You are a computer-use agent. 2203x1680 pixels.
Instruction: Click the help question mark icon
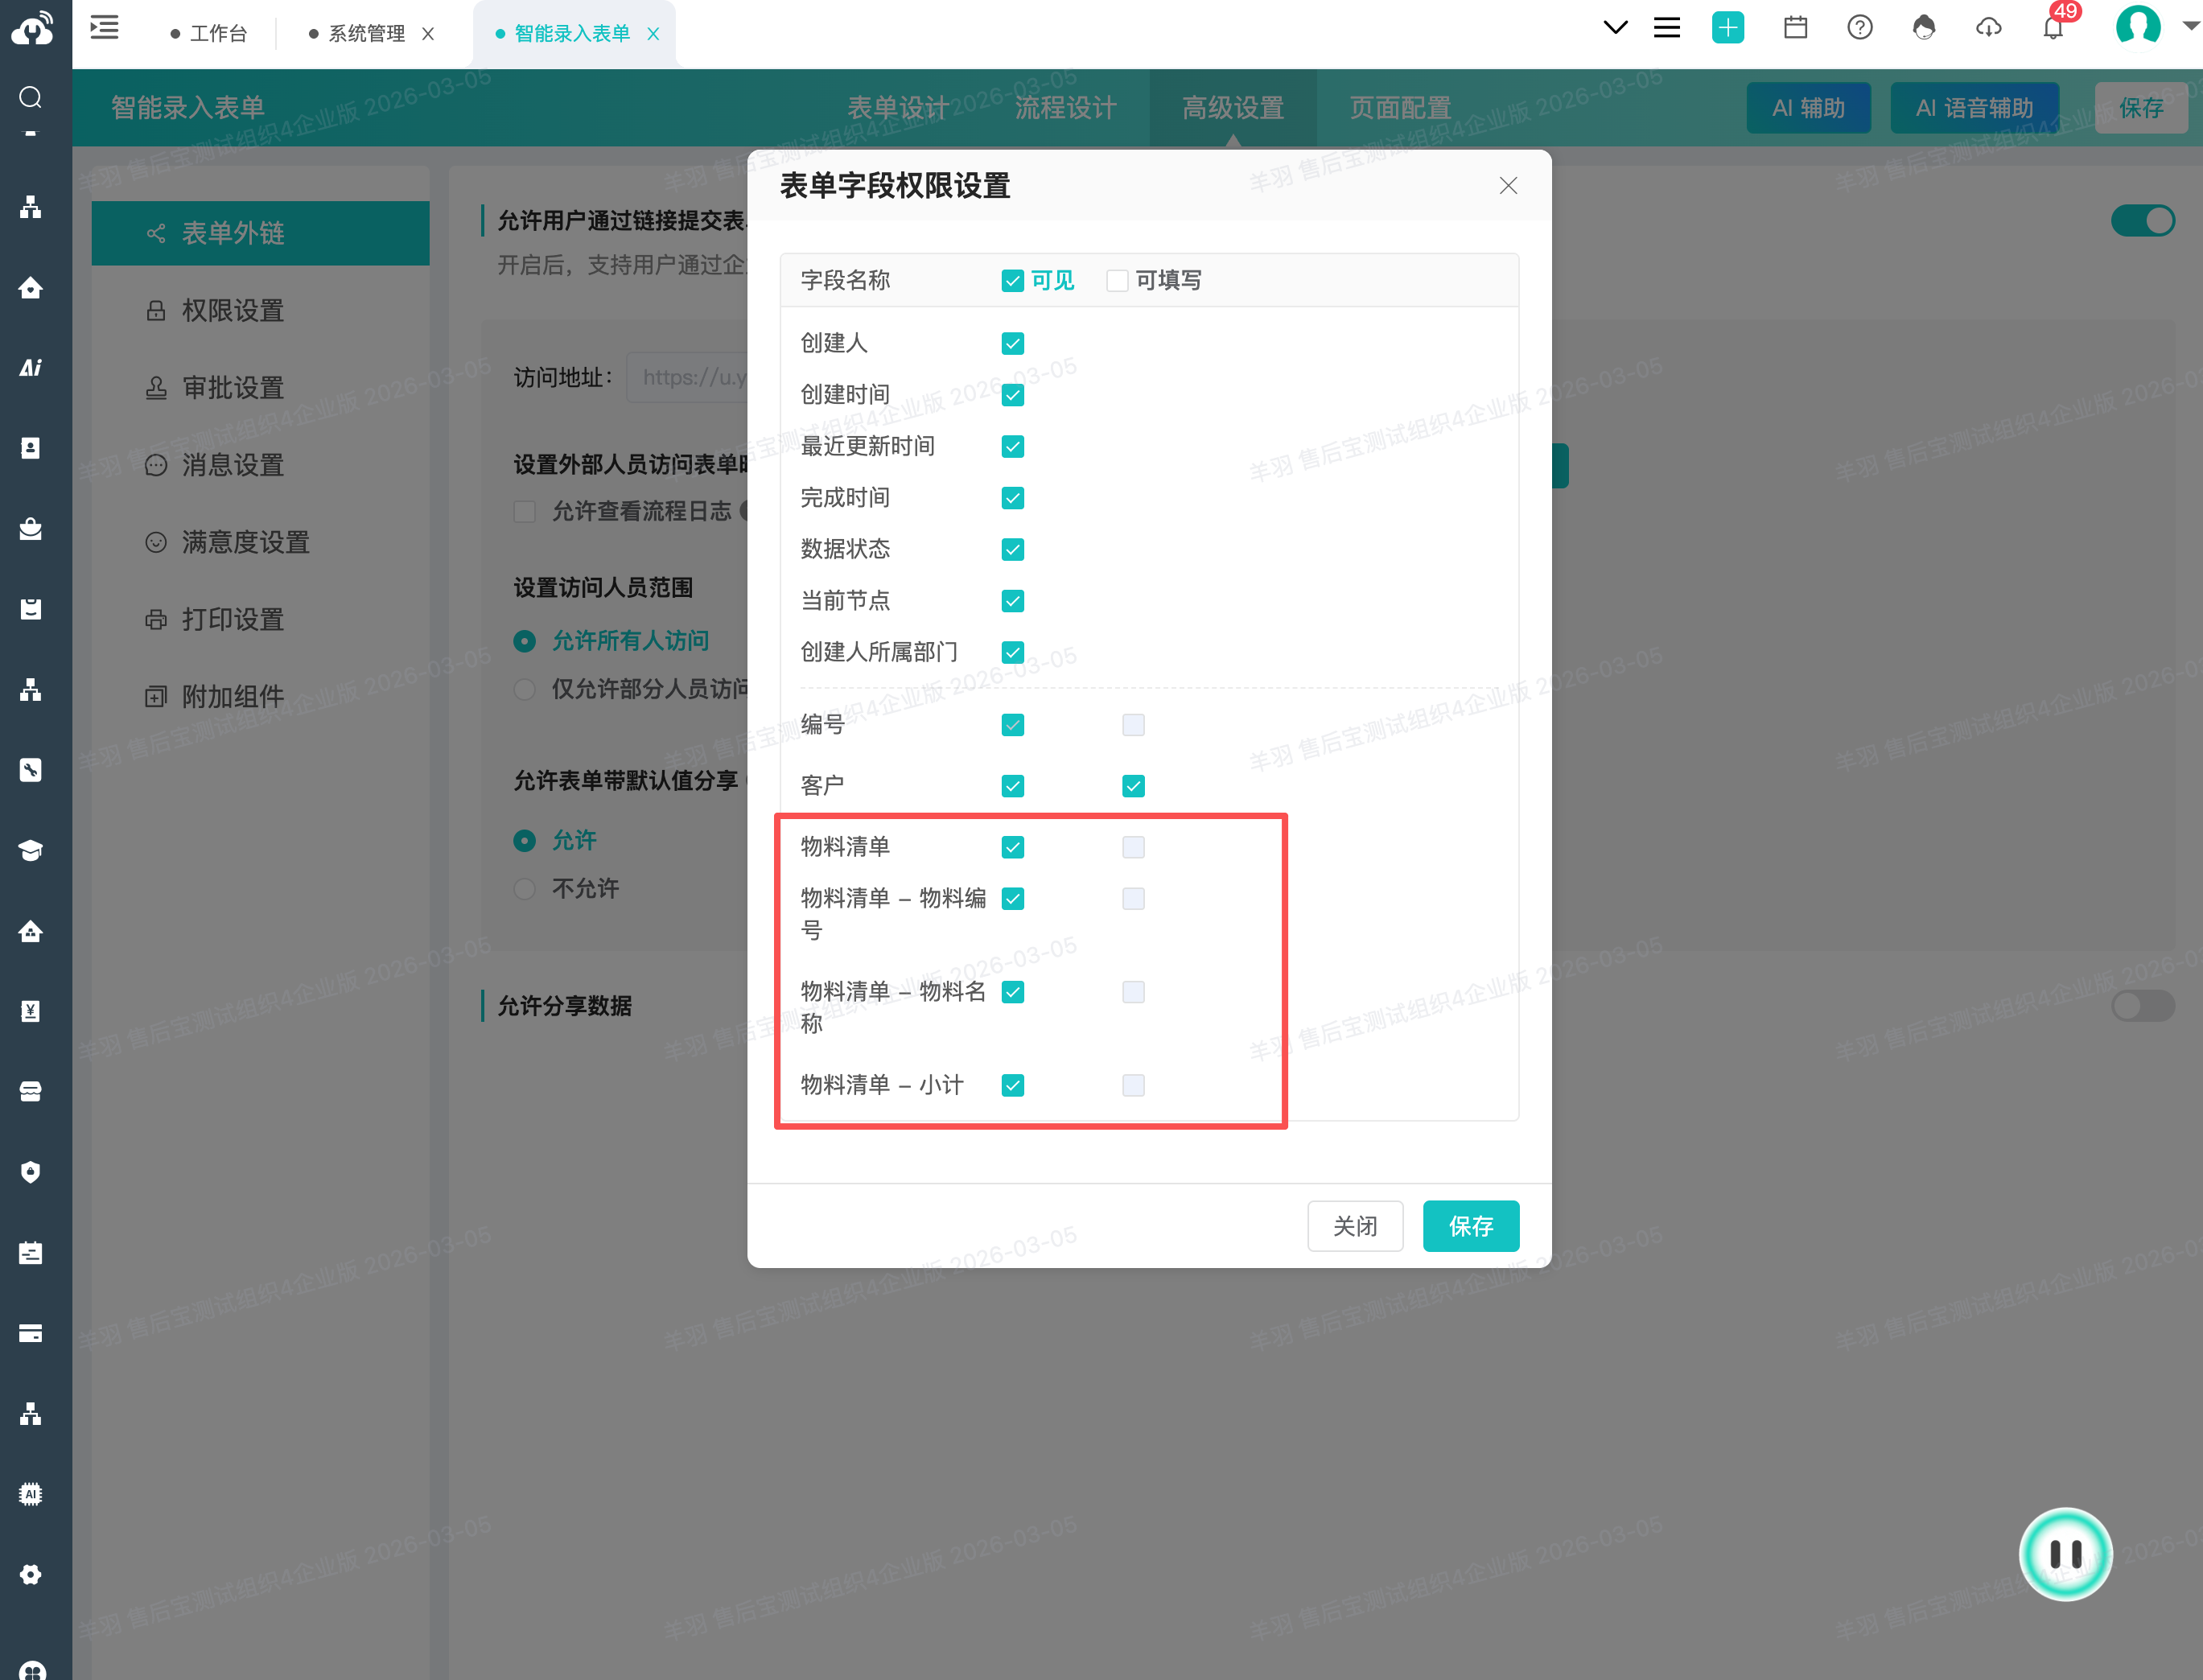(1859, 28)
